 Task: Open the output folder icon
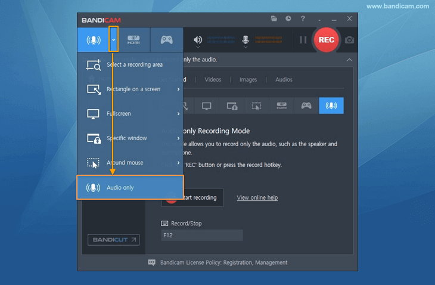(274, 18)
